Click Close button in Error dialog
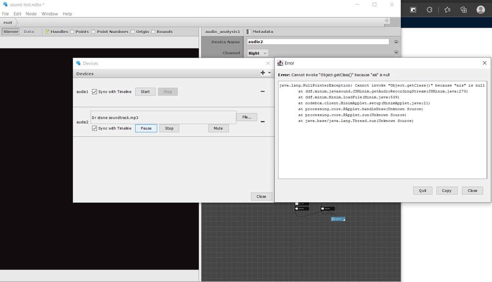This screenshot has height=282, width=492. pos(472,190)
